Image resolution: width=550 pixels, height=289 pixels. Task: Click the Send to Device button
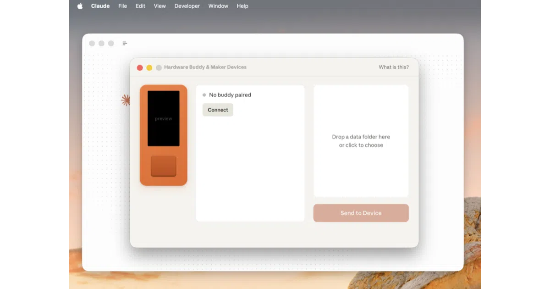pyautogui.click(x=361, y=213)
